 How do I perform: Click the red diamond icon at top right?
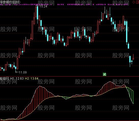tap(134, 2)
